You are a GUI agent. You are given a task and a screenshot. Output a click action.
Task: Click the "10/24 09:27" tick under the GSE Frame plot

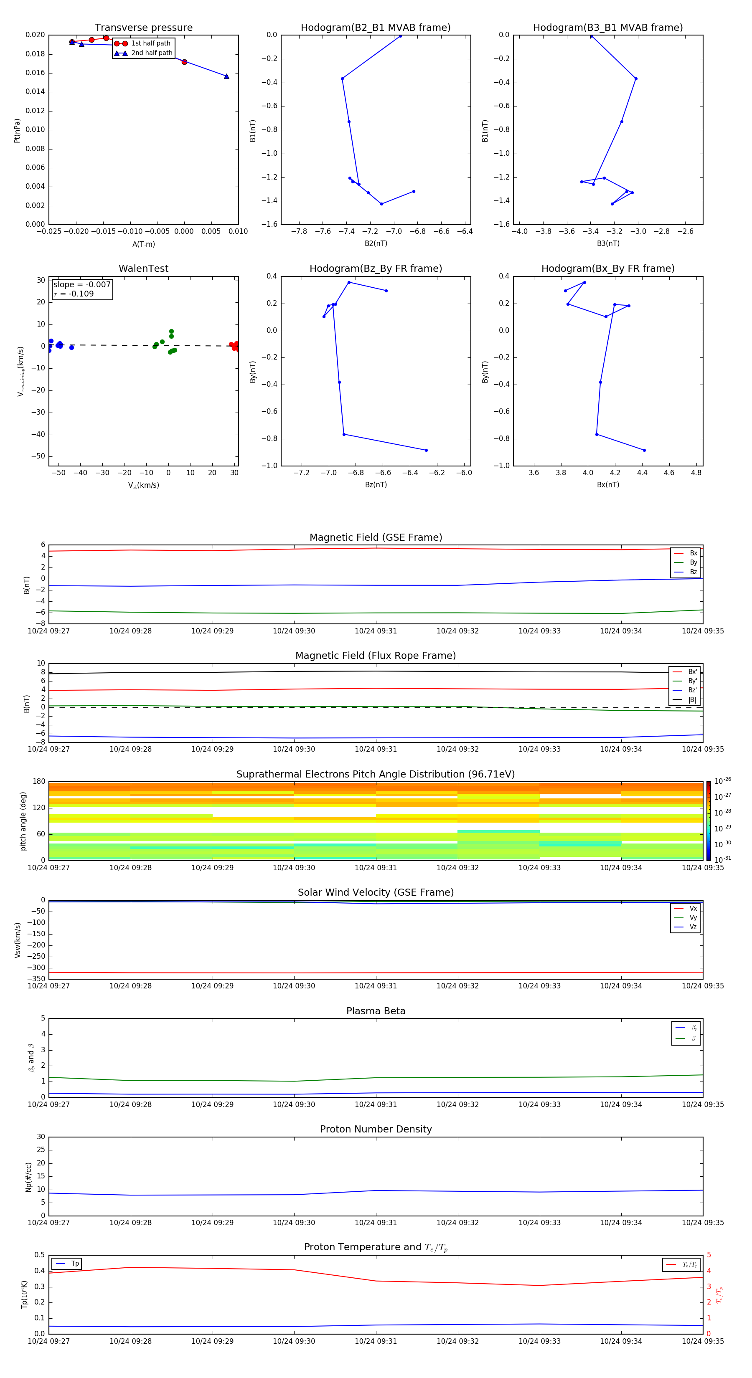coord(49,631)
